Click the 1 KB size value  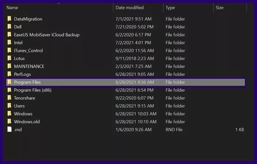tap(240, 130)
